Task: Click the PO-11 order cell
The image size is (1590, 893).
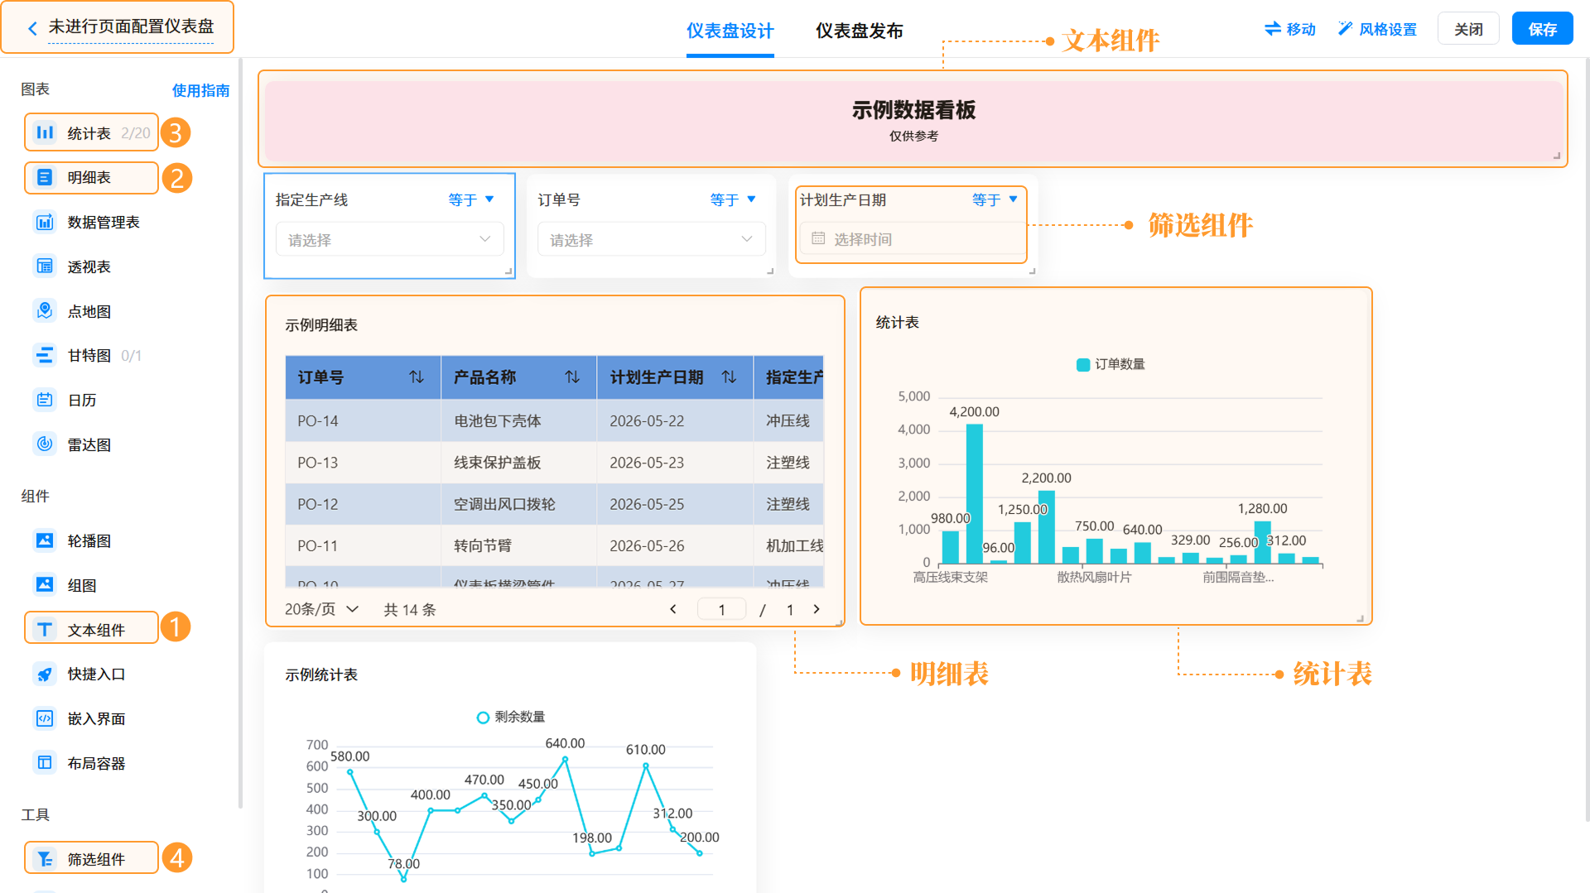Action: click(363, 545)
